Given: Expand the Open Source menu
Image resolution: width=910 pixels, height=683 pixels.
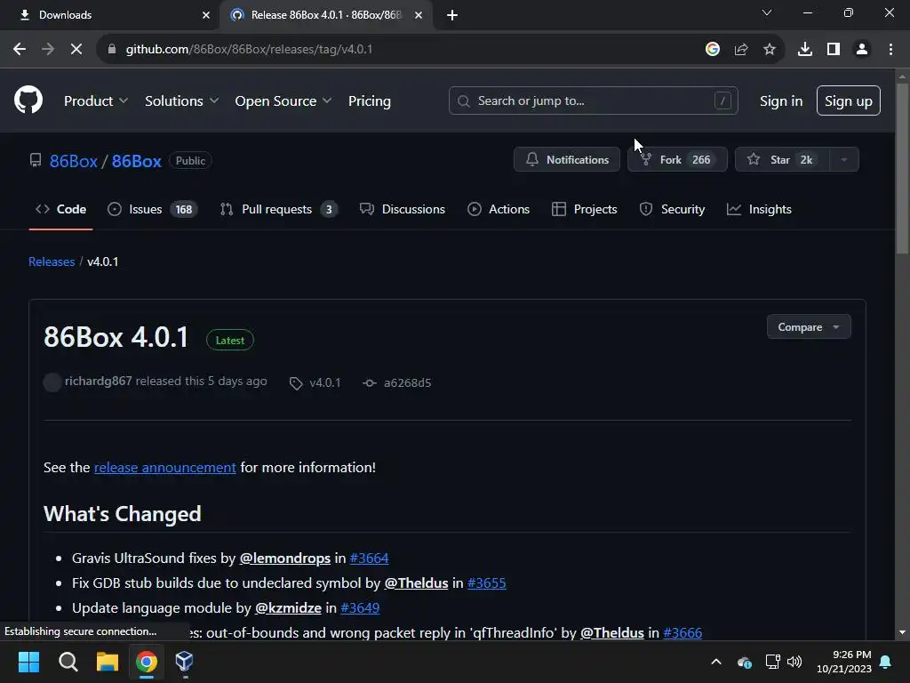Looking at the screenshot, I should 283,101.
